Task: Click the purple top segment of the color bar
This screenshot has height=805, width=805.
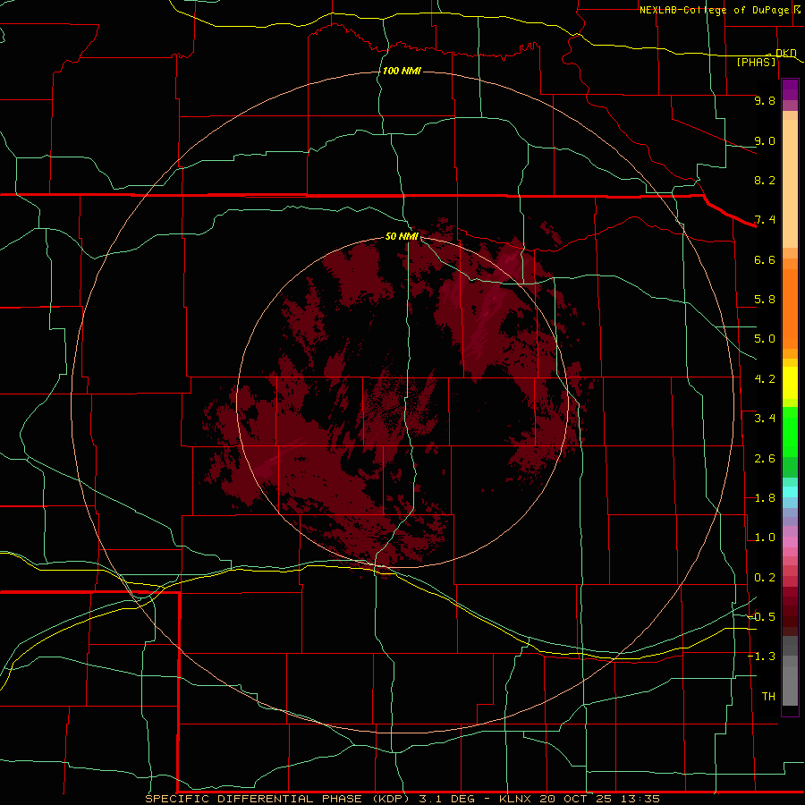Action: click(x=790, y=89)
